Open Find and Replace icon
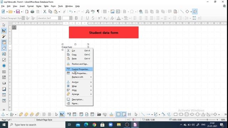 pos(87,12)
